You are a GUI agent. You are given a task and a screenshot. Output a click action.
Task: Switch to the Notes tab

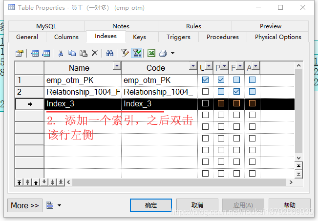[x=121, y=26]
